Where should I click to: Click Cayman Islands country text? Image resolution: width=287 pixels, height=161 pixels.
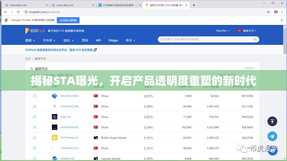pyautogui.click(x=111, y=159)
